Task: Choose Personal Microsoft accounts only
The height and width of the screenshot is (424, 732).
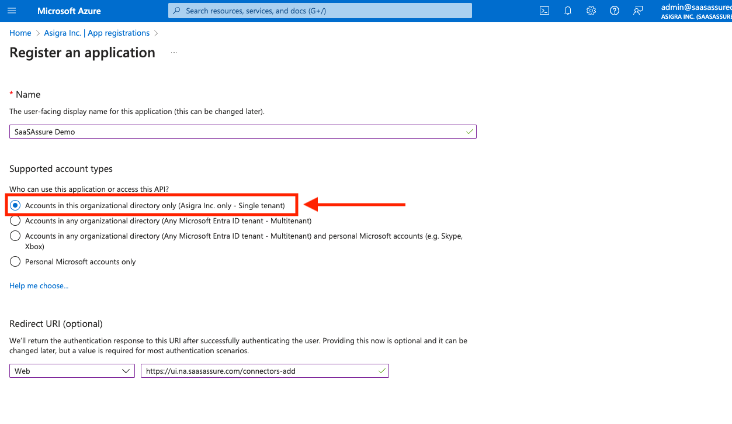Action: [15, 262]
